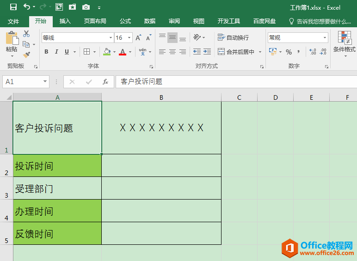Click Increase Font Size icon
357x261 pixels.
pyautogui.click(x=138, y=37)
